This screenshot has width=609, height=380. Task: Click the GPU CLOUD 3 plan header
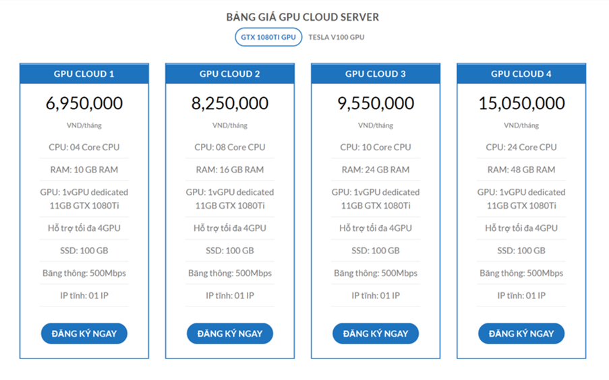(x=375, y=74)
